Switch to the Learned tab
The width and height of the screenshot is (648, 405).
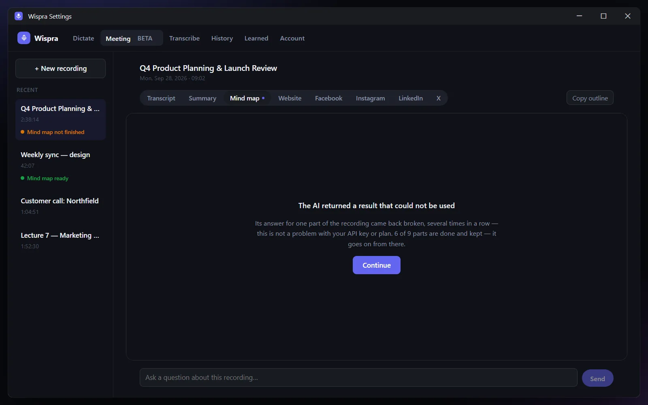pos(256,38)
